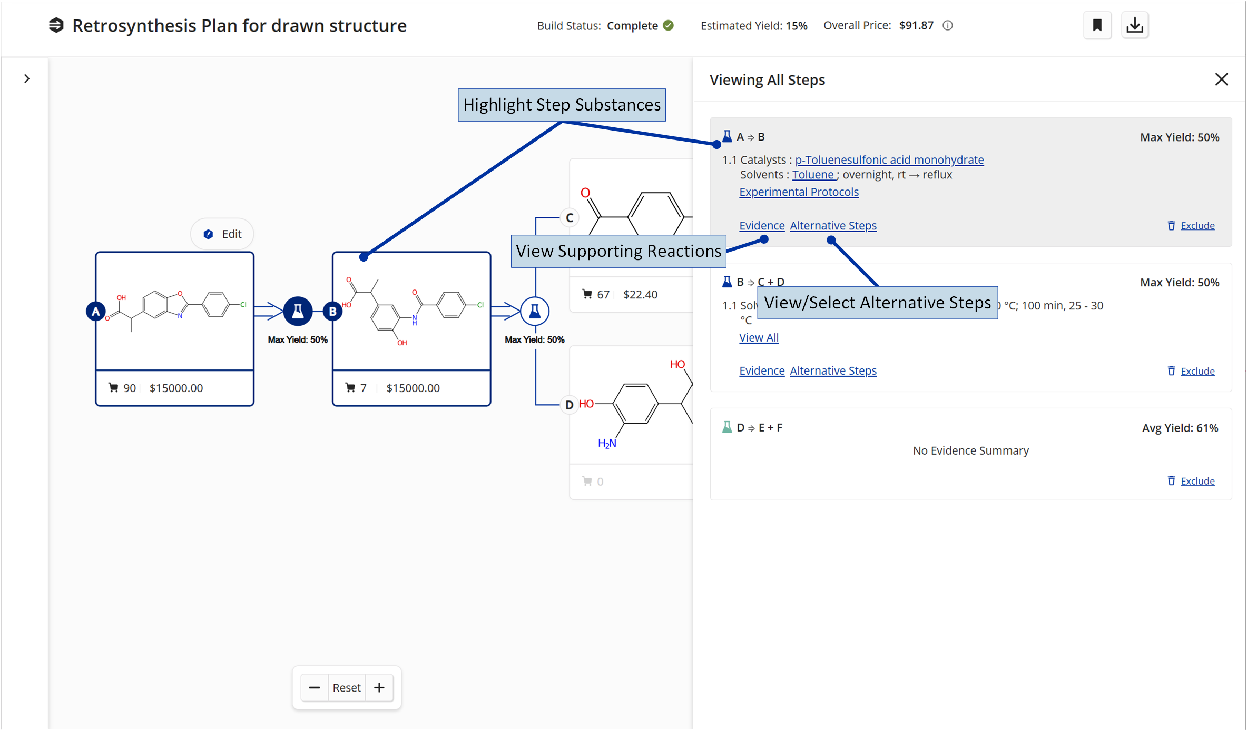This screenshot has height=731, width=1247.
Task: Click the flask icon for step B ⇒ C + D
Action: [727, 282]
